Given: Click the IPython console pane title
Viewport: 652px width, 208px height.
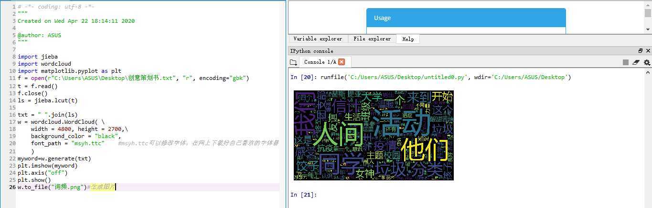Looking at the screenshot, I should click(311, 51).
